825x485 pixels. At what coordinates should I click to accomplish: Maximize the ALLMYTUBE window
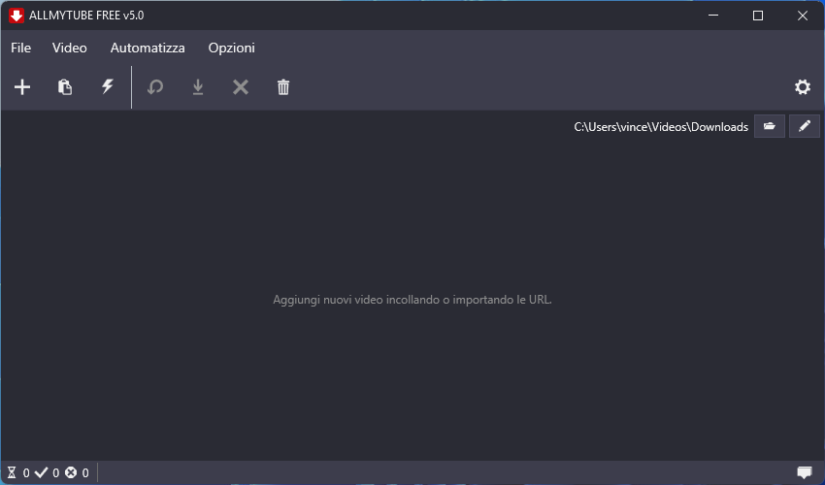[758, 16]
